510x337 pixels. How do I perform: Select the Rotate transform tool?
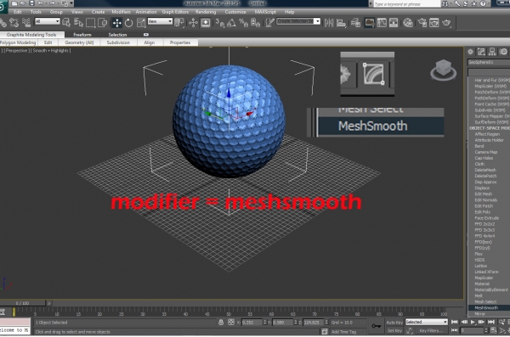click(129, 23)
